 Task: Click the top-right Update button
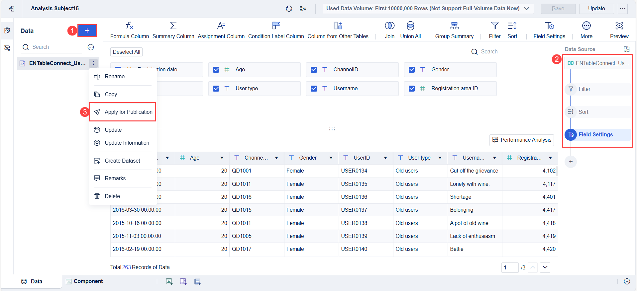coord(596,9)
